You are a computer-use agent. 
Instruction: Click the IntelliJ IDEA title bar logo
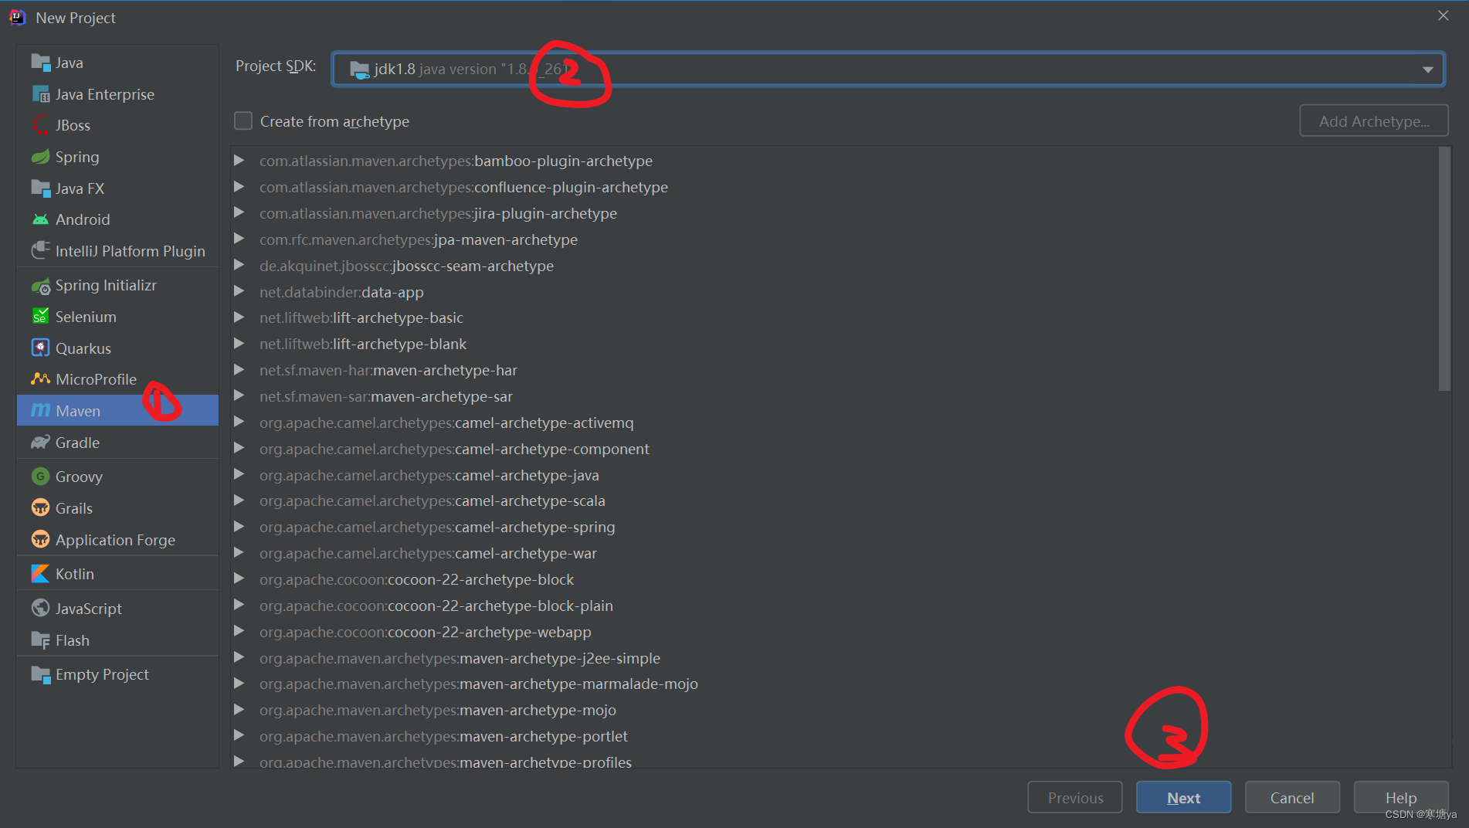click(x=18, y=18)
